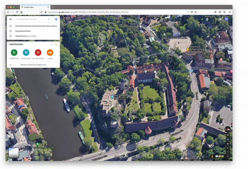This screenshot has height=169, width=248.
Task: Drop the Street View pegman
Action: 212,156
